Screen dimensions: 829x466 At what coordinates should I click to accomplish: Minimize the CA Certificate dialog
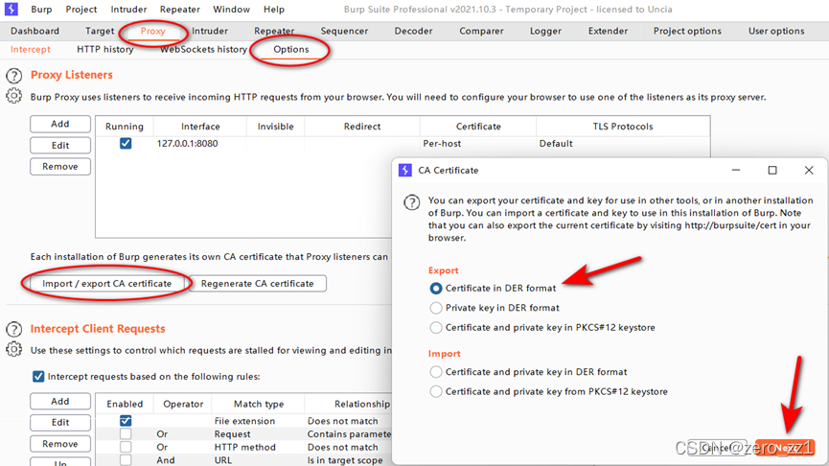[736, 171]
